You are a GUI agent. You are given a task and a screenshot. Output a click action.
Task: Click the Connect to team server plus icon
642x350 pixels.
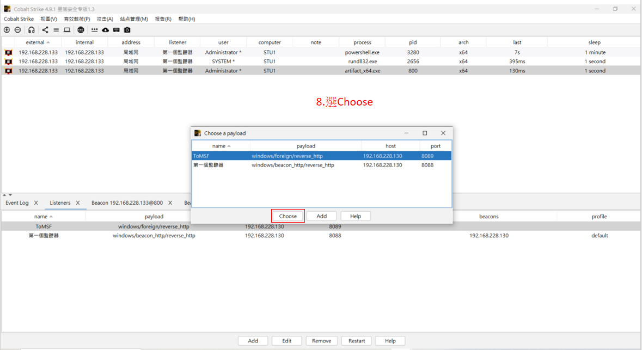(7, 30)
